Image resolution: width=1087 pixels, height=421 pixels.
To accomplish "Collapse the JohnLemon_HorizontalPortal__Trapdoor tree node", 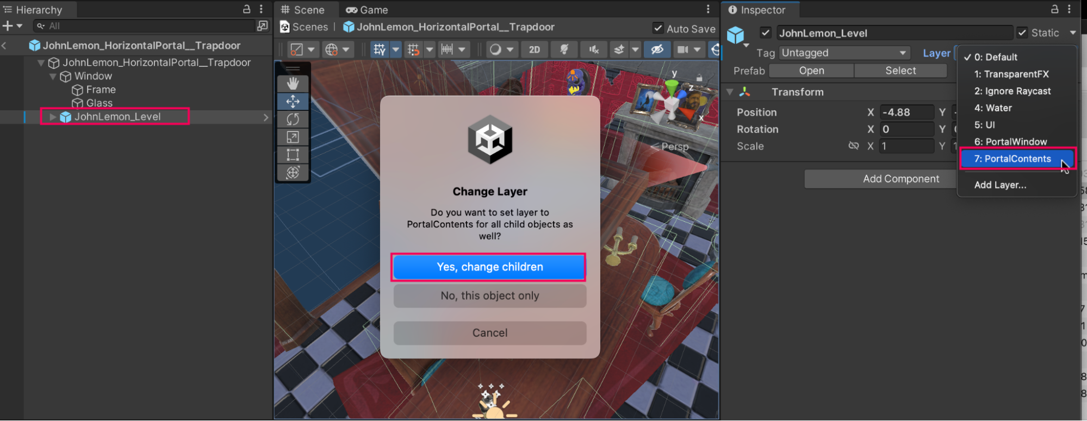I will click(41, 63).
